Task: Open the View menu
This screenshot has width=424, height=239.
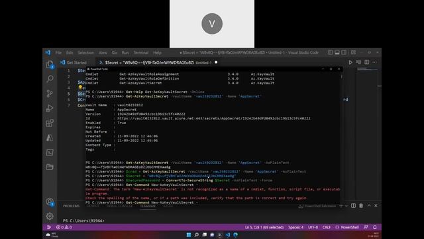Action: coord(103,52)
